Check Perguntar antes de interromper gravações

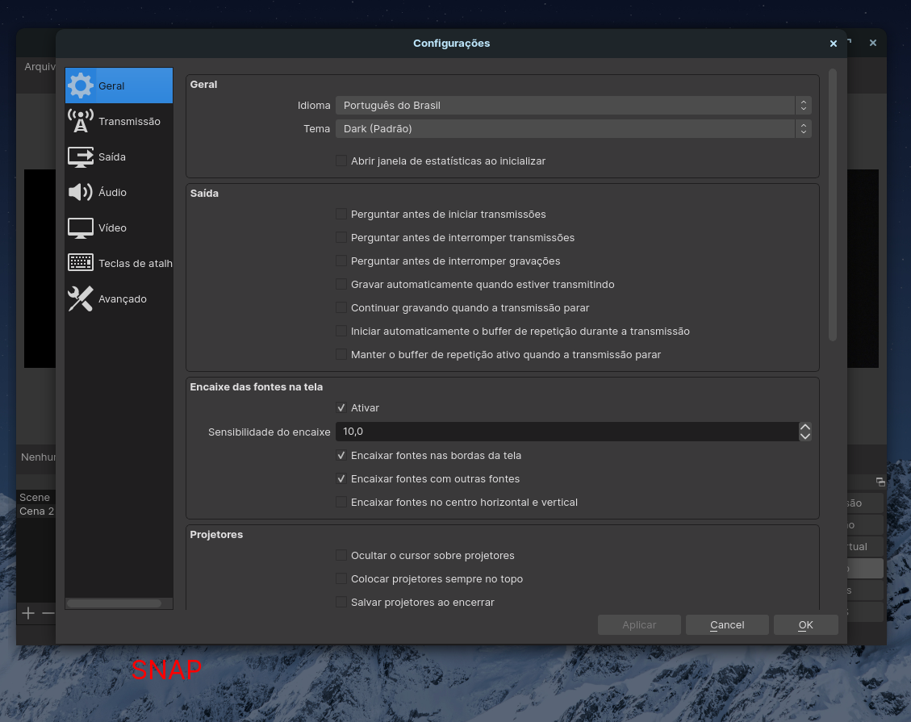pos(341,261)
